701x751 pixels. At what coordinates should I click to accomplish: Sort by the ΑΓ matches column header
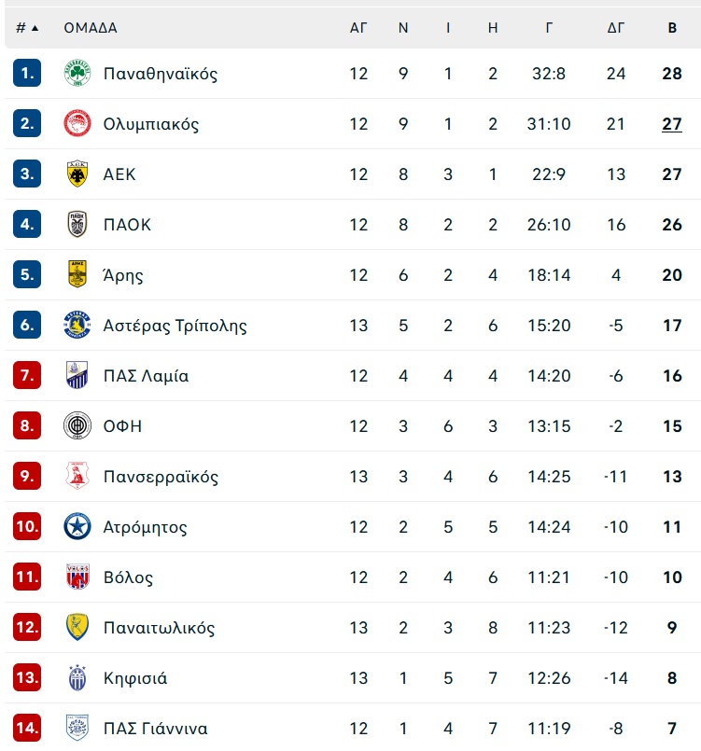(358, 28)
